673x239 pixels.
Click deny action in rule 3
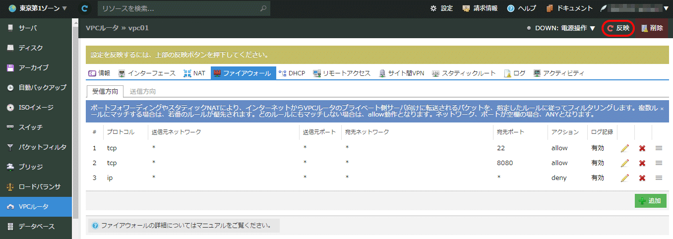[x=559, y=178]
